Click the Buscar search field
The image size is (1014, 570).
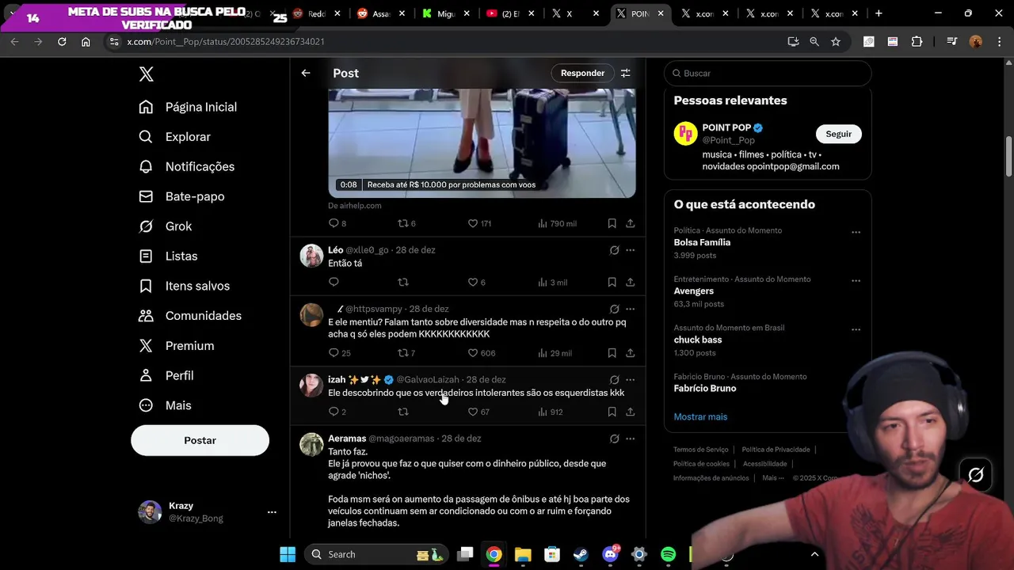[x=768, y=73]
